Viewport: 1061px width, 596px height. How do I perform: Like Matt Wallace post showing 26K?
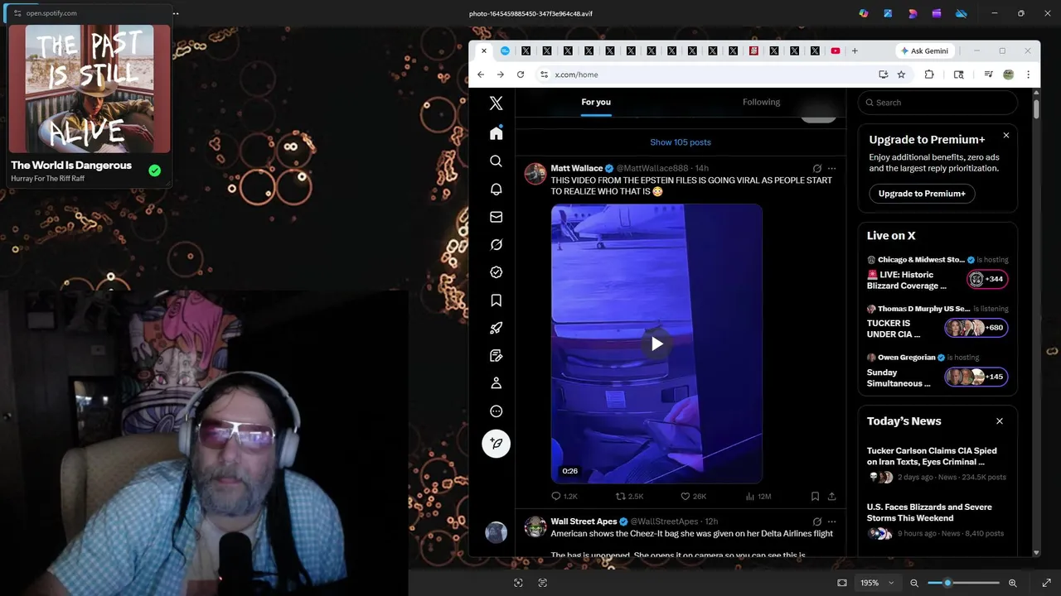point(693,496)
